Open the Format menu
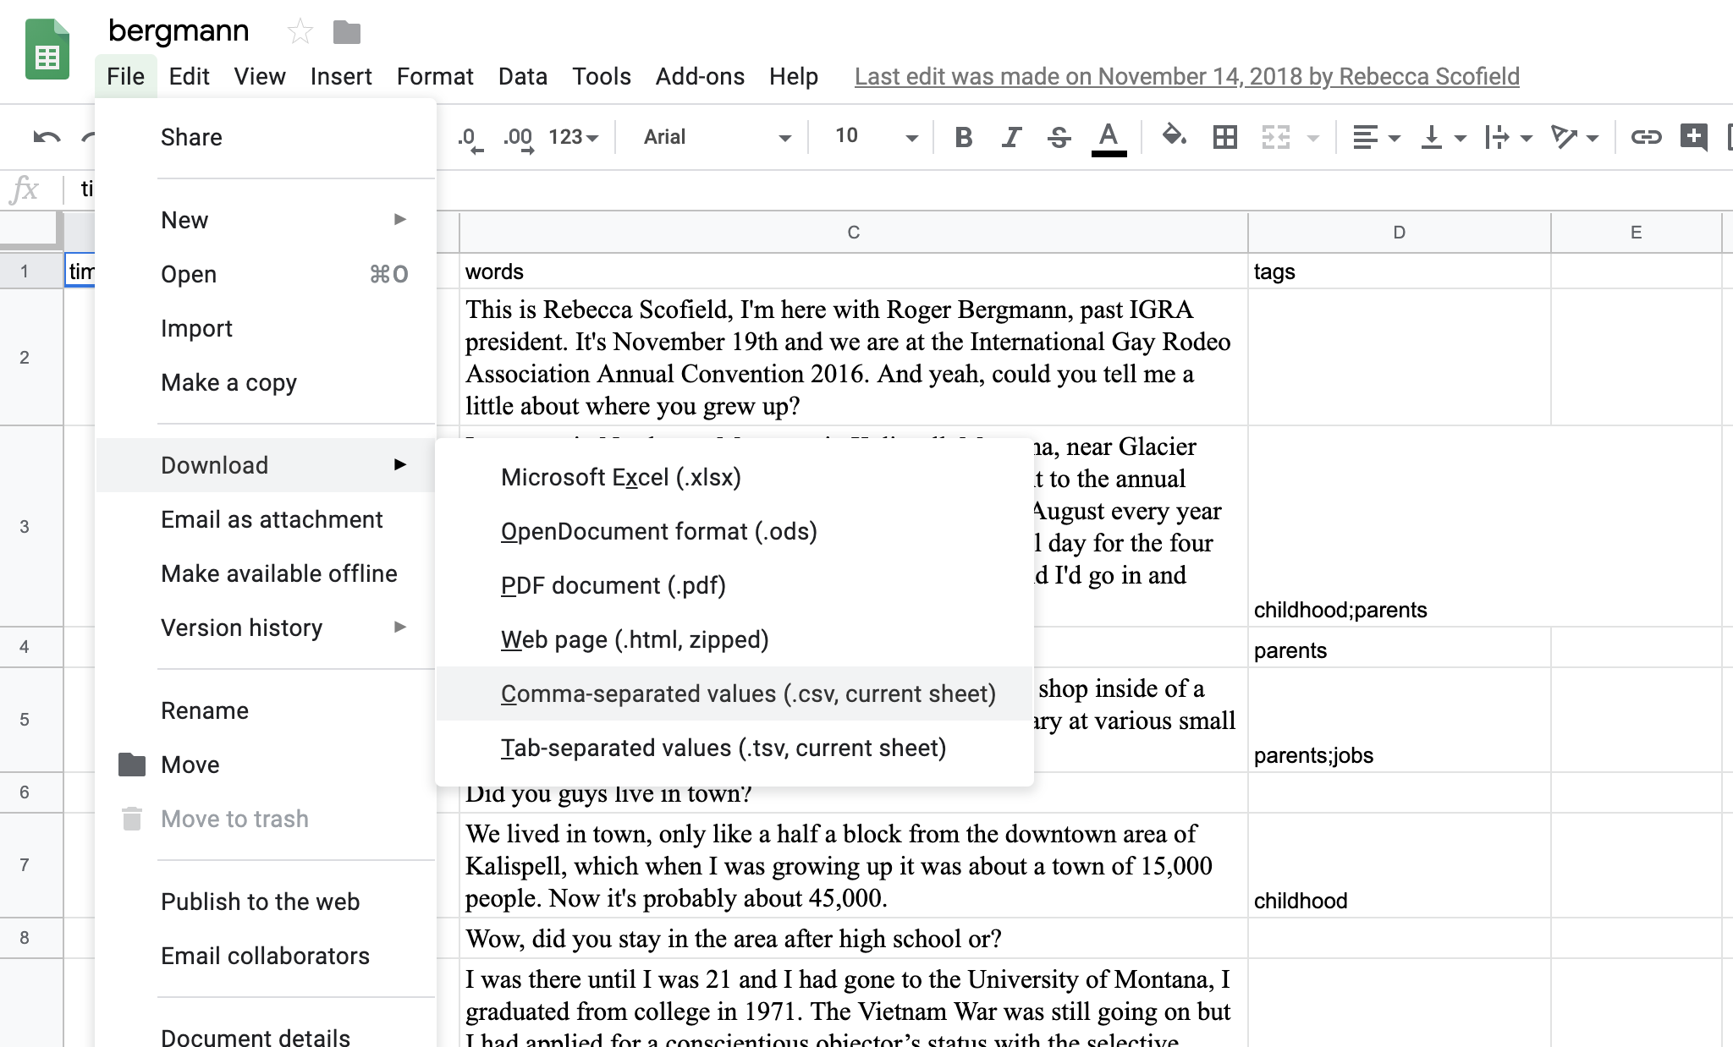Image resolution: width=1733 pixels, height=1047 pixels. coord(434,76)
